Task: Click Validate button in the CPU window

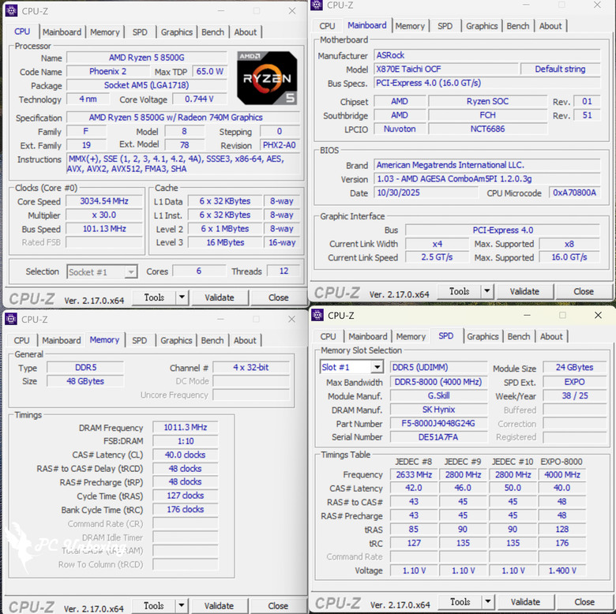Action: click(220, 298)
